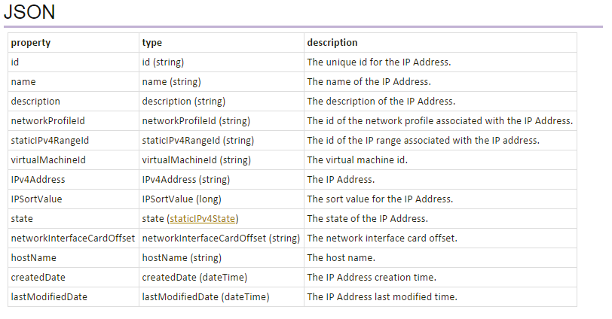
Task: Click the createdDate (dateTime) type cell
Action: [194, 277]
